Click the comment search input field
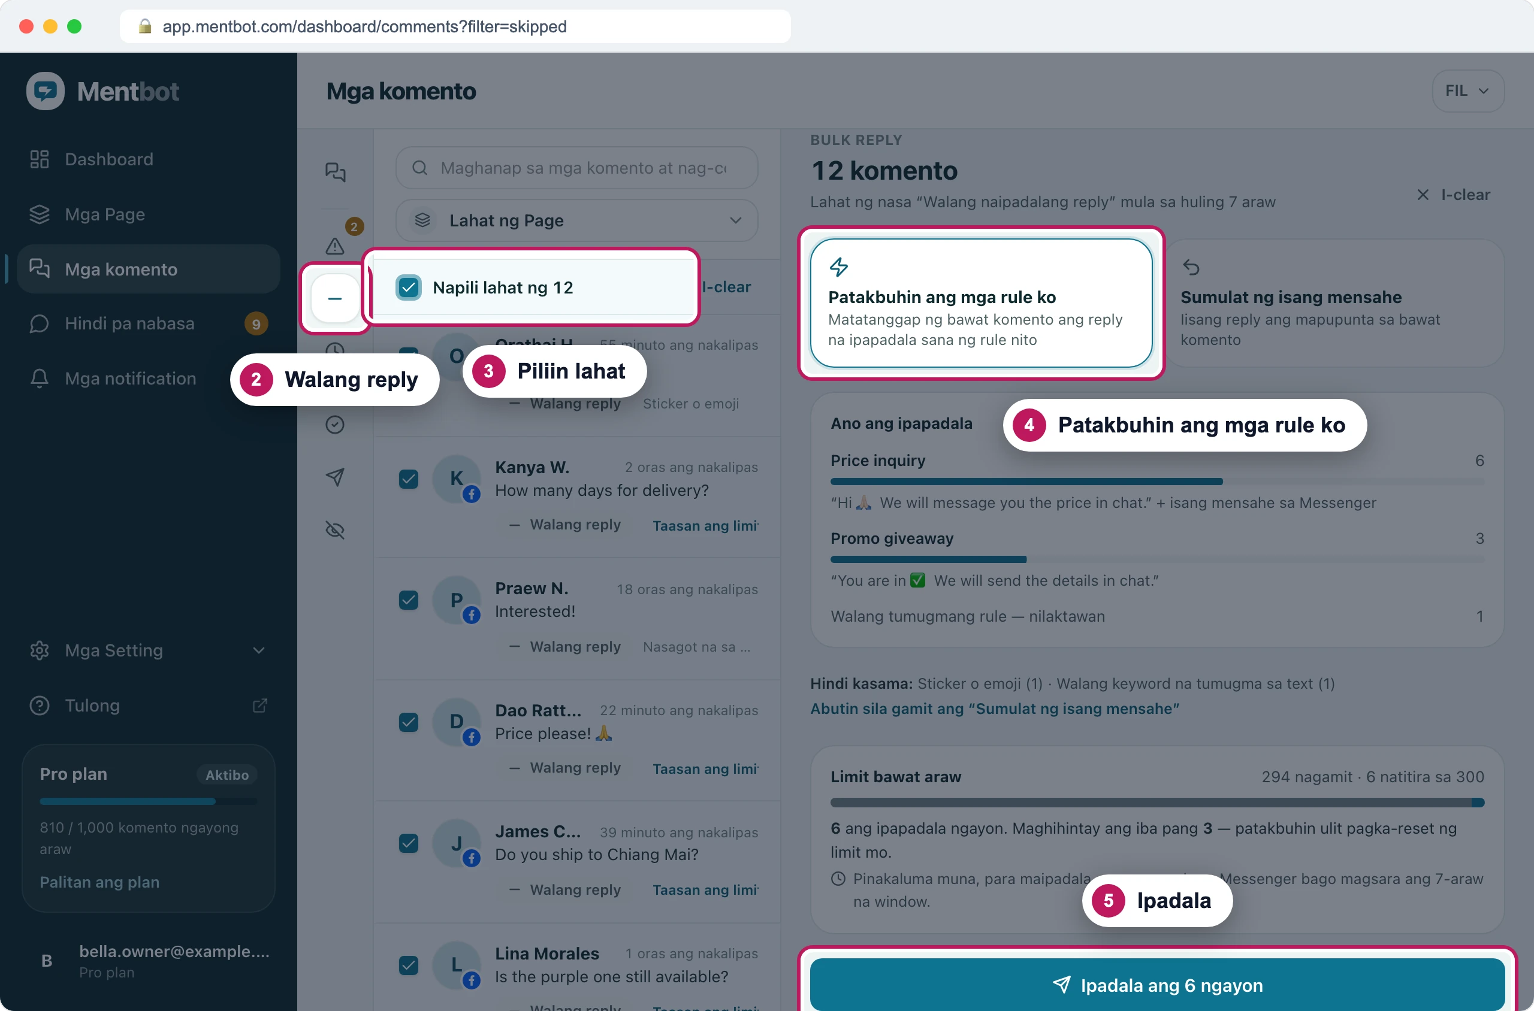 click(576, 168)
